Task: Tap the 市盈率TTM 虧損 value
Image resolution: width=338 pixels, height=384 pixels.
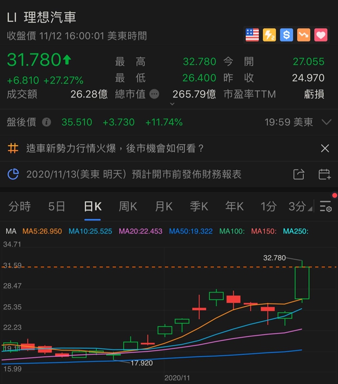Action: [x=314, y=94]
